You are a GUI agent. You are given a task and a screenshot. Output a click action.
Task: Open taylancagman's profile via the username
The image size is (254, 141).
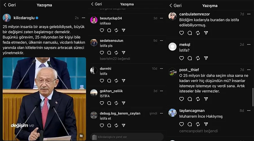click(192, 111)
